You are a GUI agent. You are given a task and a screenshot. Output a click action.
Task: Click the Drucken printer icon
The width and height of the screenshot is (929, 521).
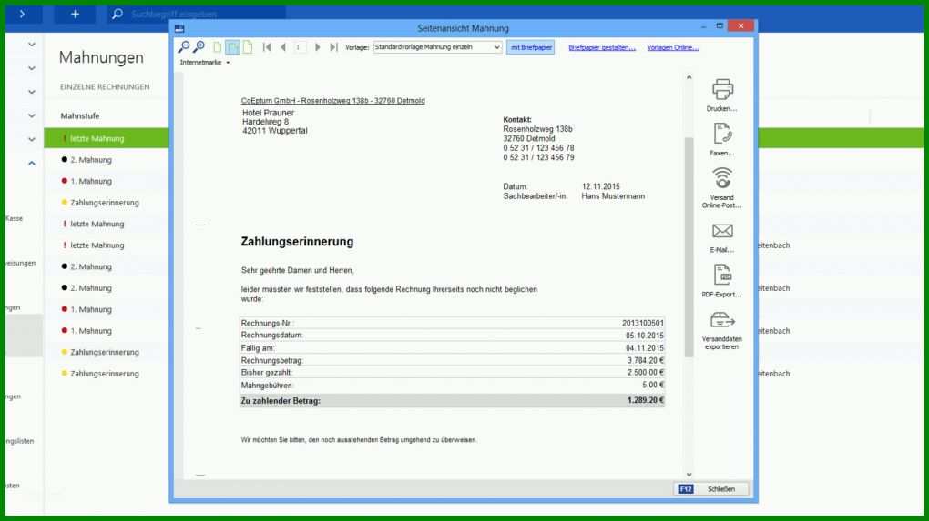pos(722,89)
